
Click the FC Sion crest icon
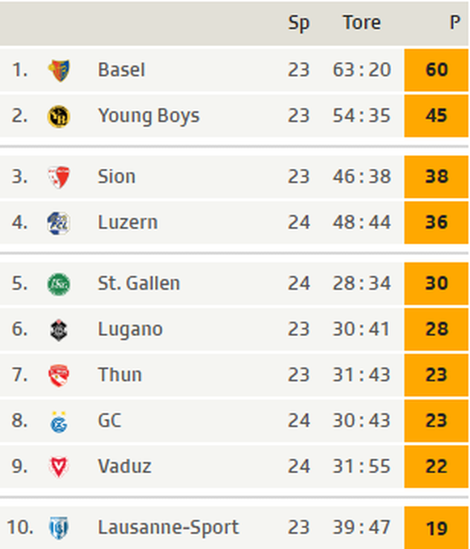[x=59, y=177]
